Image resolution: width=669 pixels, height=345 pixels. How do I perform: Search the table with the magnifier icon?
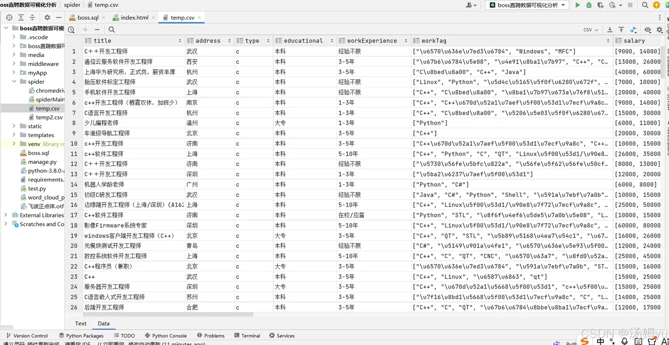pyautogui.click(x=111, y=30)
